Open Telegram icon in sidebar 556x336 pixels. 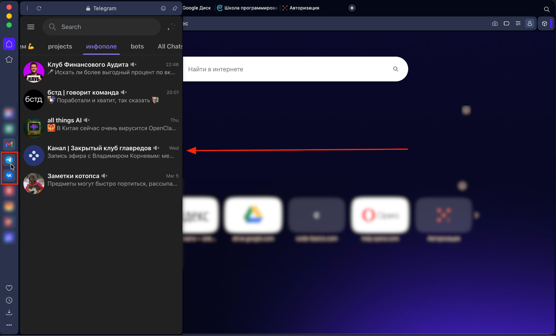point(9,160)
